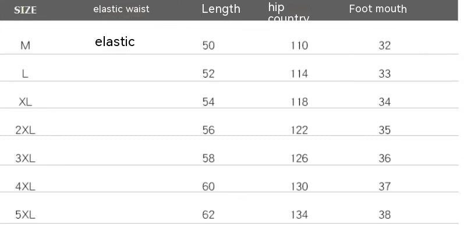The image size is (464, 225).
Task: Select the 3XL size label
Action: 25,159
